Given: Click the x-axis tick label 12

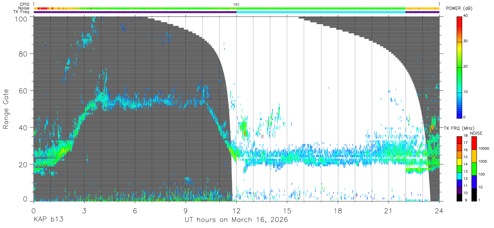Looking at the screenshot, I should 236,211.
